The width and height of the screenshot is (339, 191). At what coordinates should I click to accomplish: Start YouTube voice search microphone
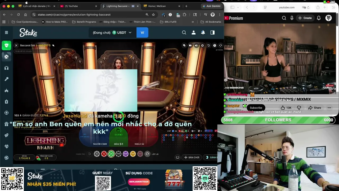point(292,18)
